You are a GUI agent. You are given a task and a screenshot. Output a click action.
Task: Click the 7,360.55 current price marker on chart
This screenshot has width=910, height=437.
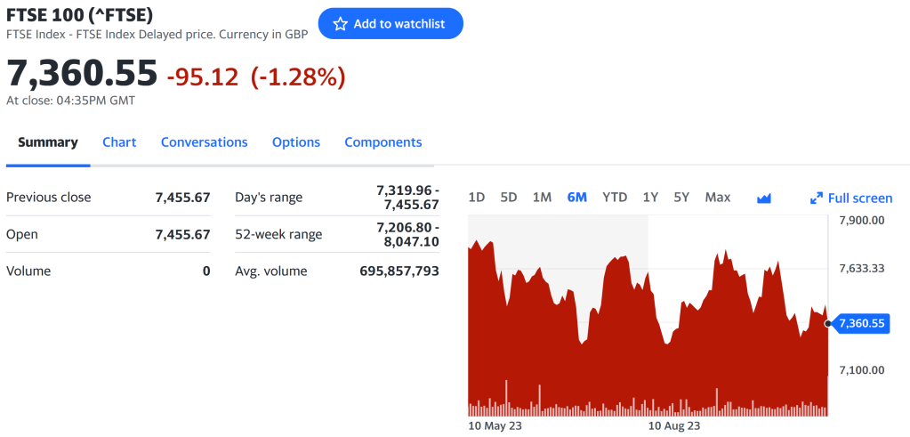click(x=861, y=323)
